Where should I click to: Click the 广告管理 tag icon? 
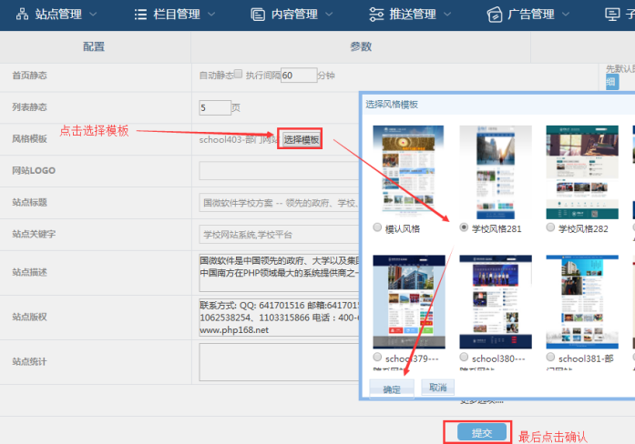[495, 15]
